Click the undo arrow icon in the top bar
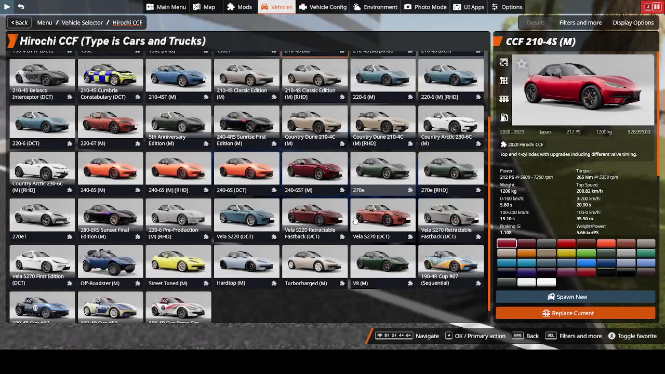 21,7
